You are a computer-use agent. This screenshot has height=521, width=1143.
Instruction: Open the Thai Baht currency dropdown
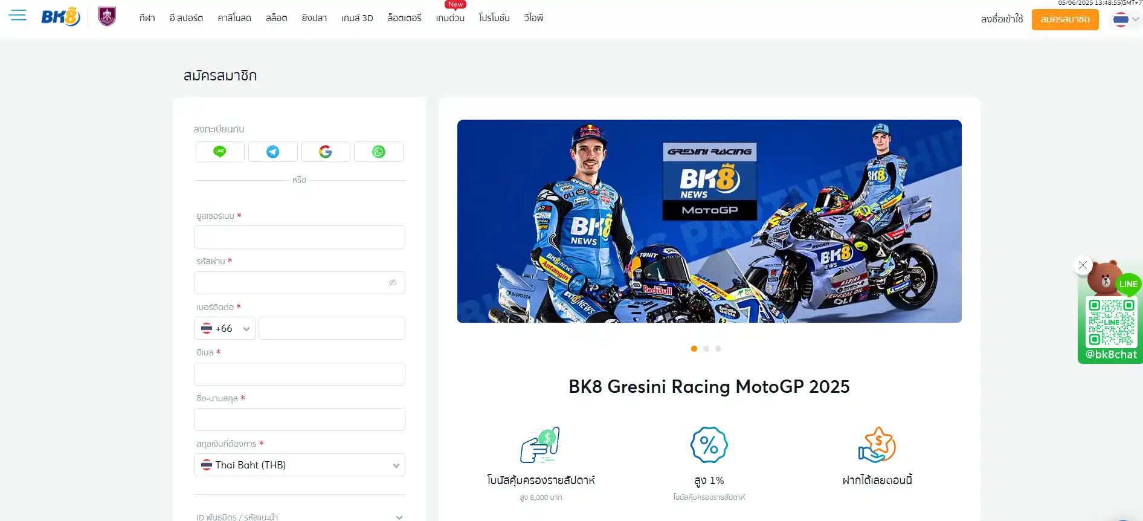point(300,465)
